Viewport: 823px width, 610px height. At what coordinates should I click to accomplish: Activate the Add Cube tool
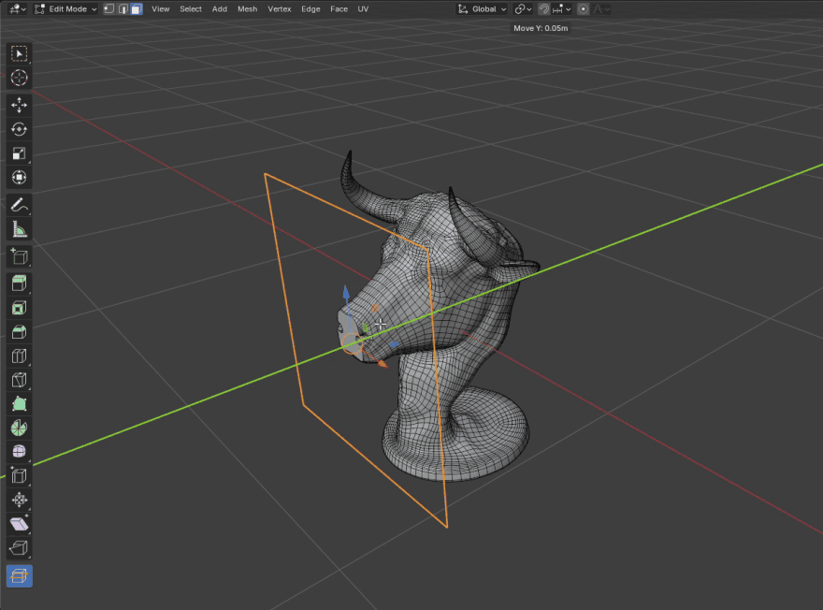coord(19,256)
